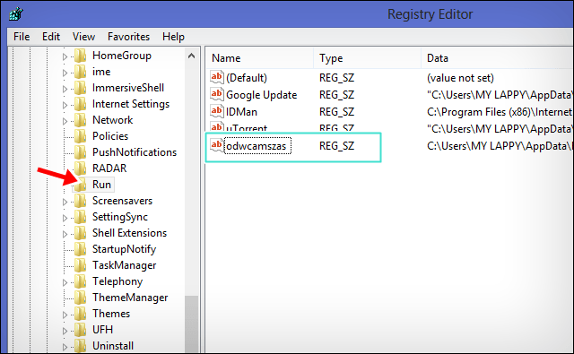This screenshot has height=354, width=574.
Task: Expand the Screensavers key
Action: click(x=65, y=202)
